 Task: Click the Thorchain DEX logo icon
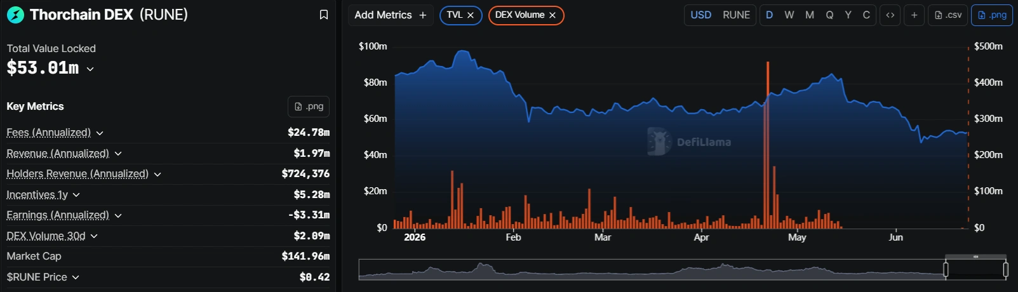tap(15, 15)
